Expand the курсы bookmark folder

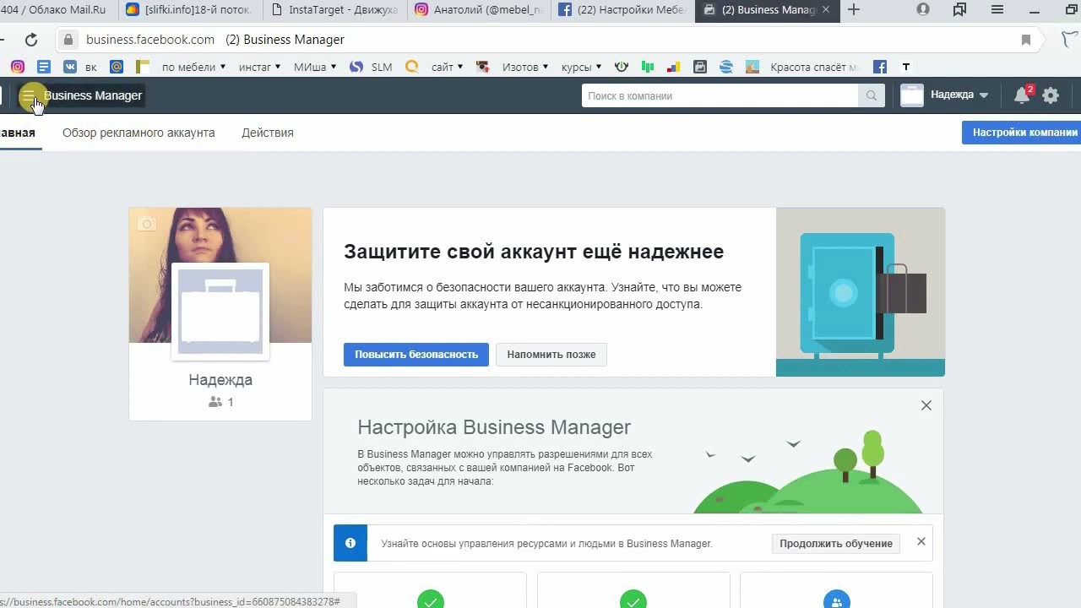click(x=581, y=67)
